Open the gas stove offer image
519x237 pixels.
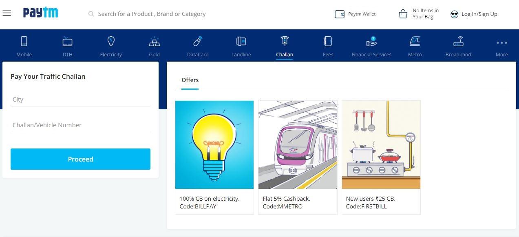click(381, 145)
